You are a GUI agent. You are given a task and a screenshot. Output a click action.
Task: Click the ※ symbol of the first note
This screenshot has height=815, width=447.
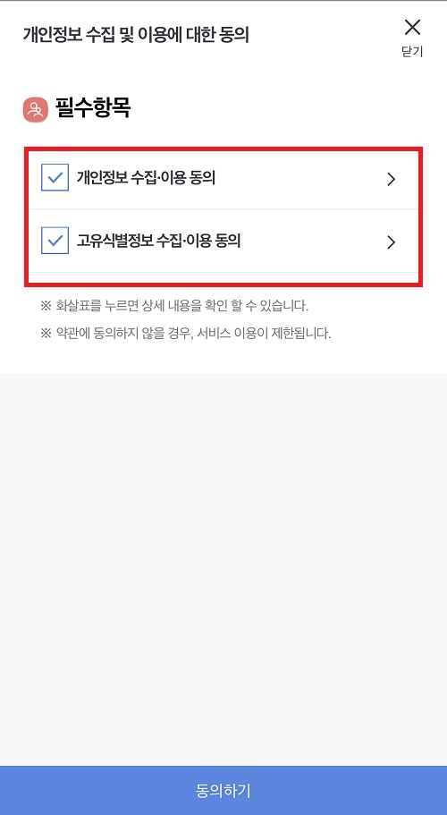tap(46, 306)
